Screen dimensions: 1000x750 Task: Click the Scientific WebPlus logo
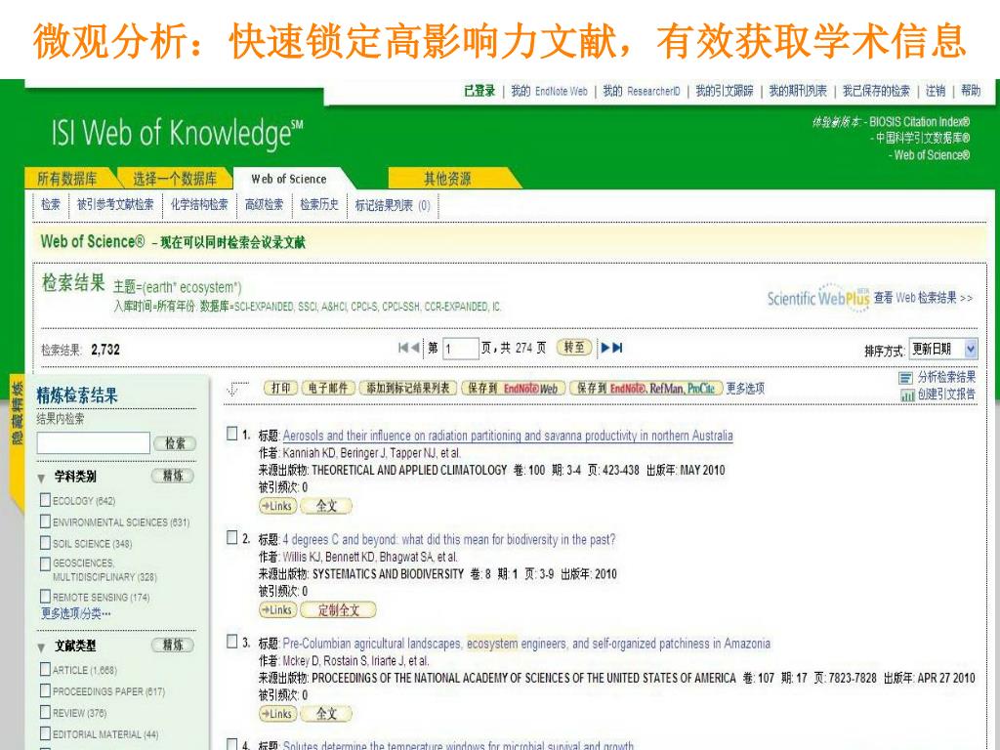818,298
